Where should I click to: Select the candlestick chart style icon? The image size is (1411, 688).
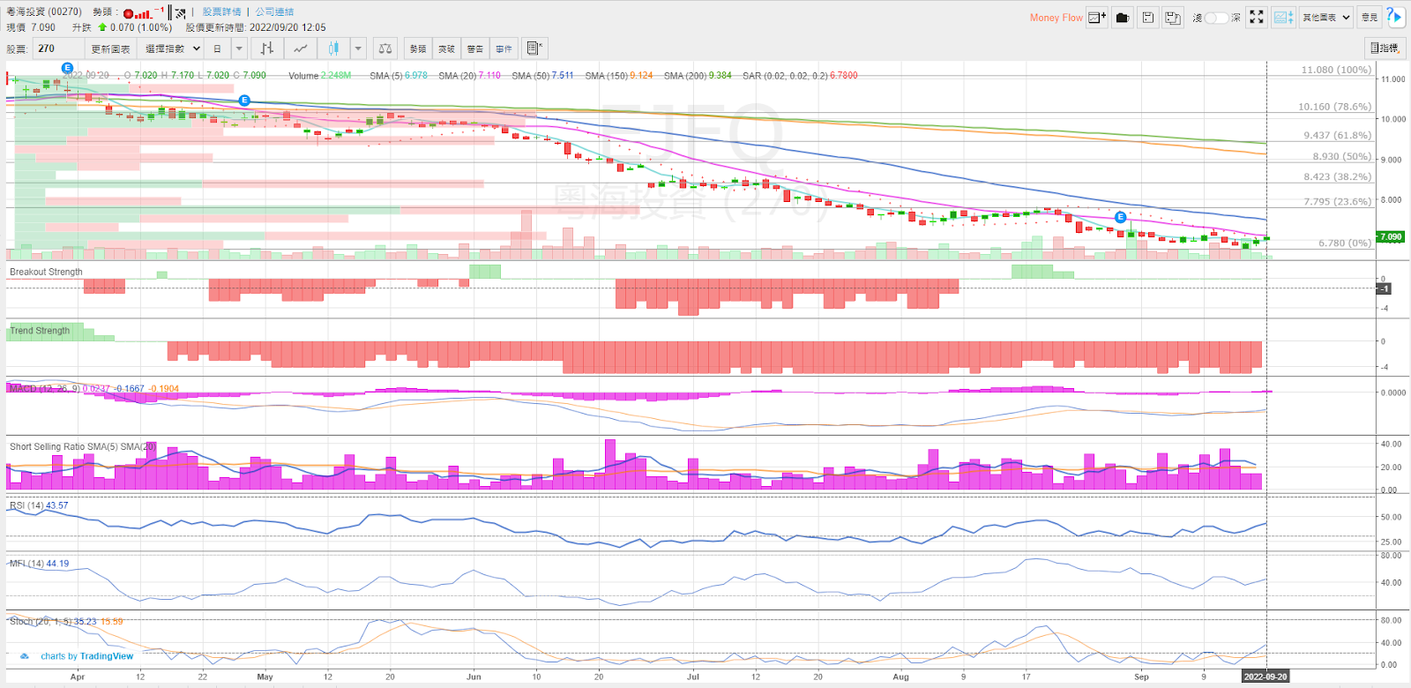point(333,49)
